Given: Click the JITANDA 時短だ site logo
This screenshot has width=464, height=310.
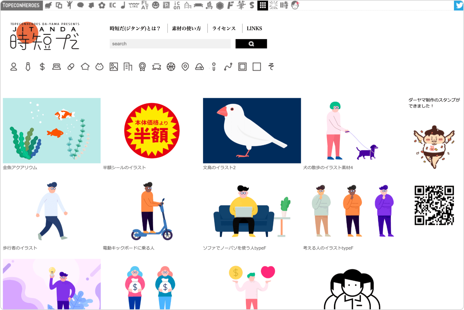Looking at the screenshot, I should 45,36.
